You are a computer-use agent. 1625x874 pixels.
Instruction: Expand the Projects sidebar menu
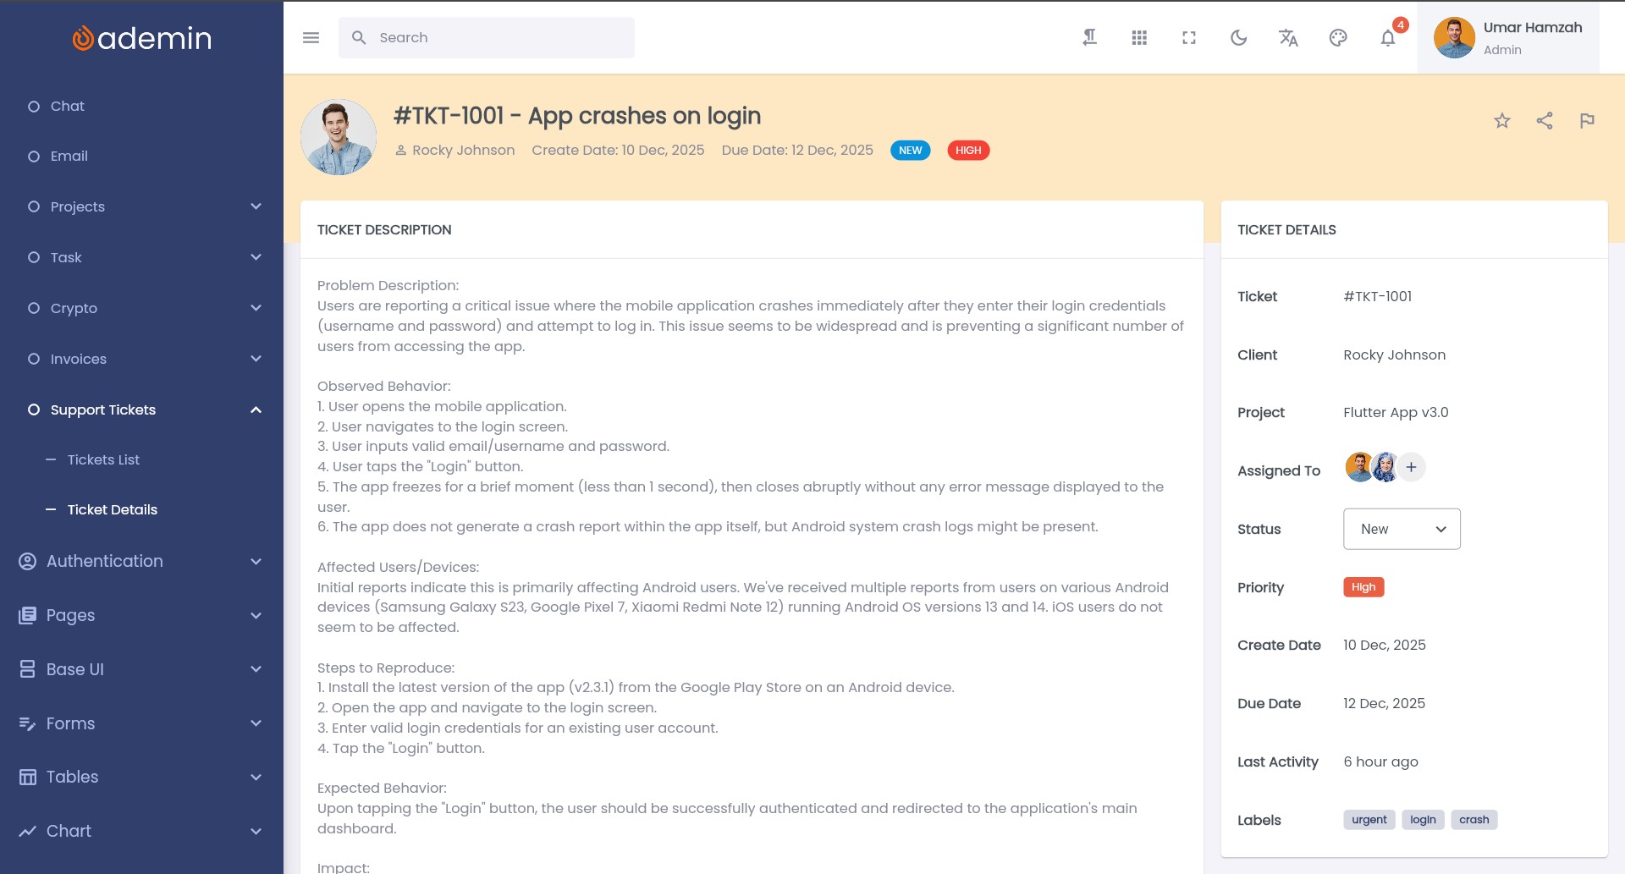[x=142, y=206]
